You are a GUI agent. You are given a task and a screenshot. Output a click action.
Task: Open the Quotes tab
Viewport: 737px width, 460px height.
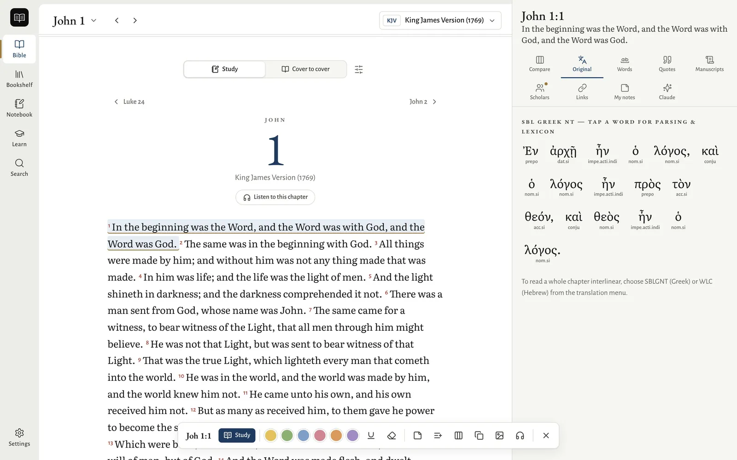(x=667, y=64)
